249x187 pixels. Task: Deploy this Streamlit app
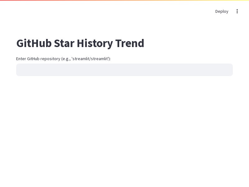222,11
